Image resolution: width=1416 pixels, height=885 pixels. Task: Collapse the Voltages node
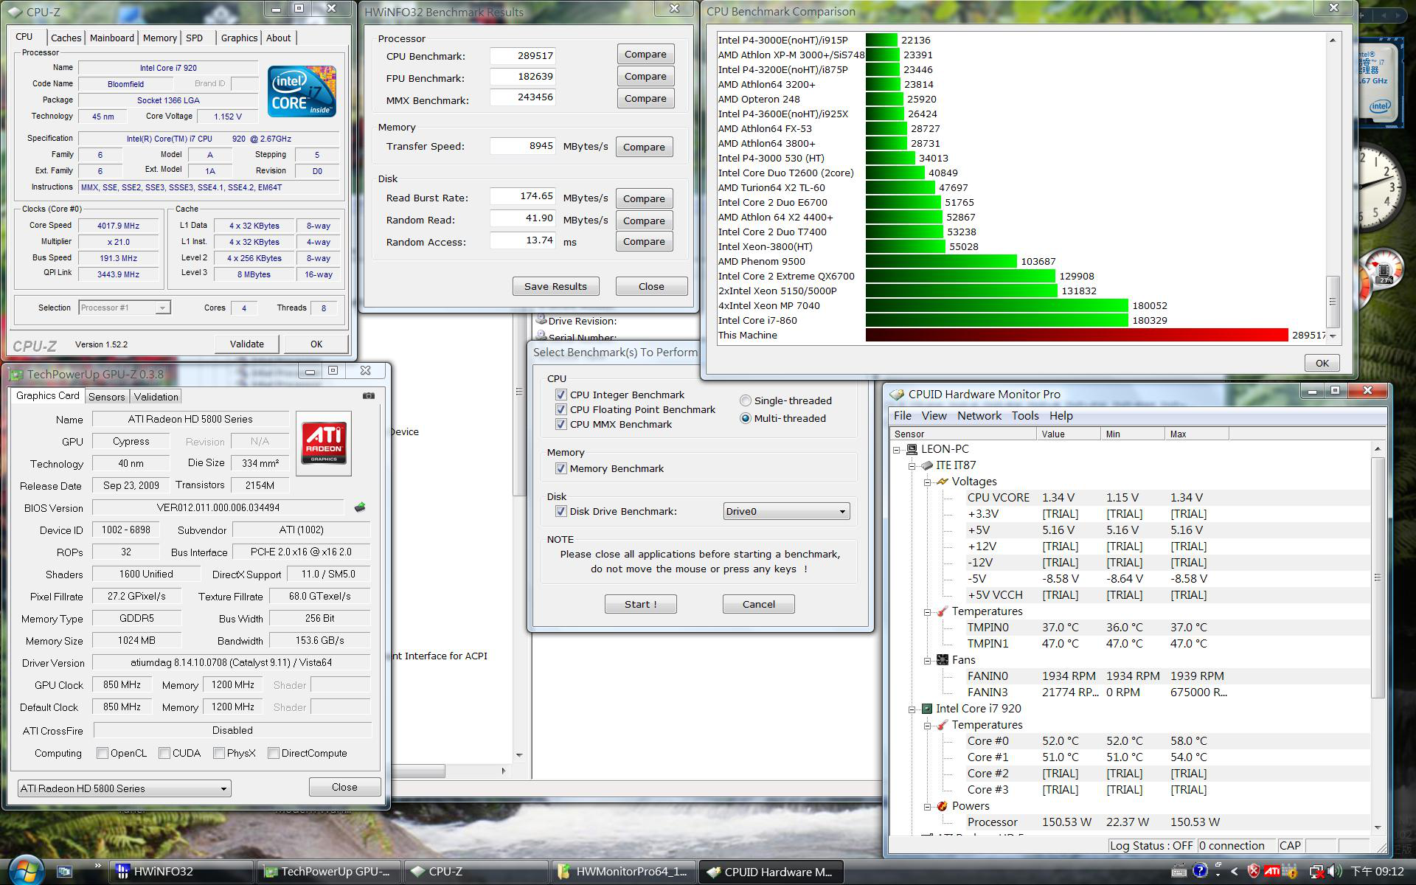pos(927,482)
